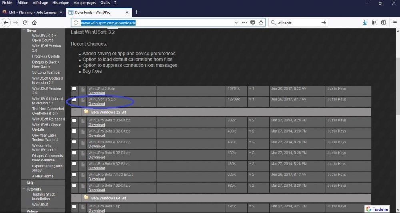Reload the current page
The image size is (400, 213).
click(25, 23)
